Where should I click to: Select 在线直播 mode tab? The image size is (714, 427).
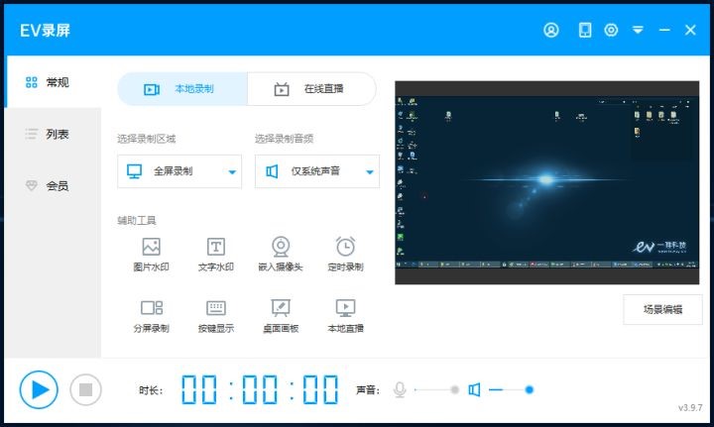[312, 89]
